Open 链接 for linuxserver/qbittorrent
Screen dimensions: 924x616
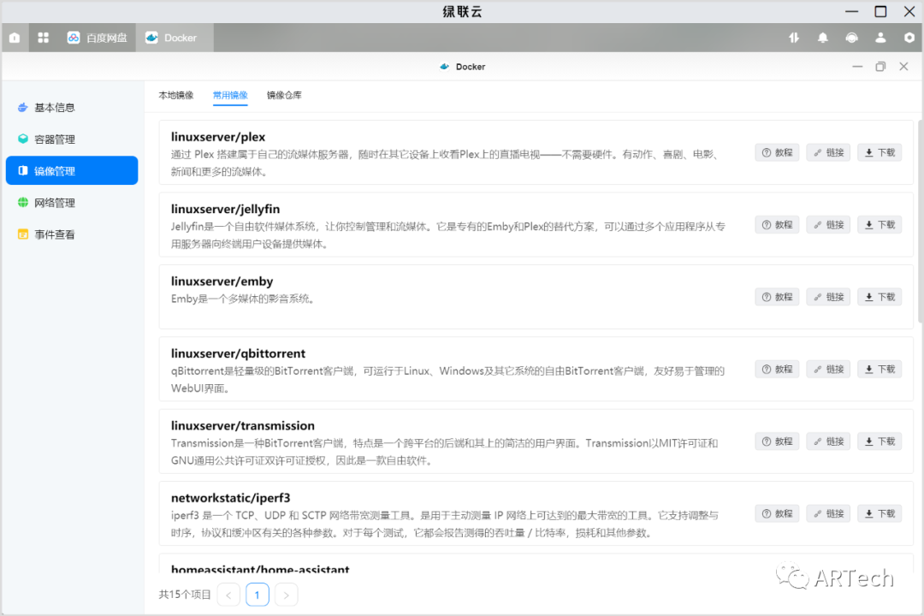pos(828,369)
